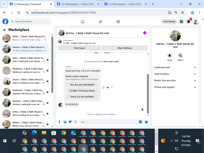Expand the Chat members section

pyautogui.click(x=175, y=74)
